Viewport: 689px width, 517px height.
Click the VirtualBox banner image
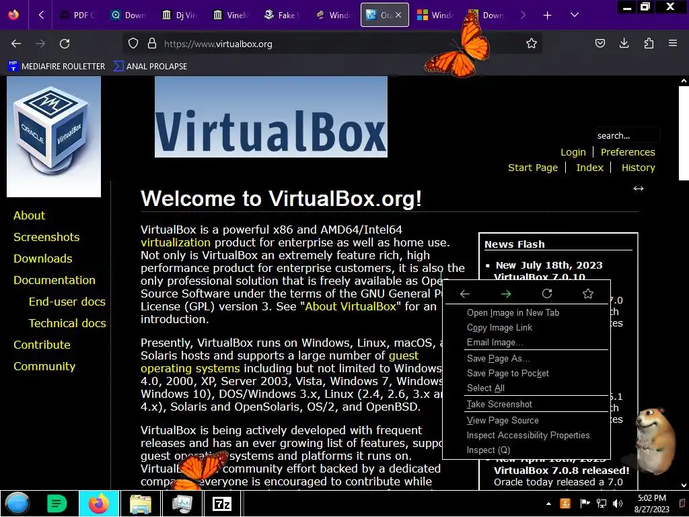pos(271,116)
